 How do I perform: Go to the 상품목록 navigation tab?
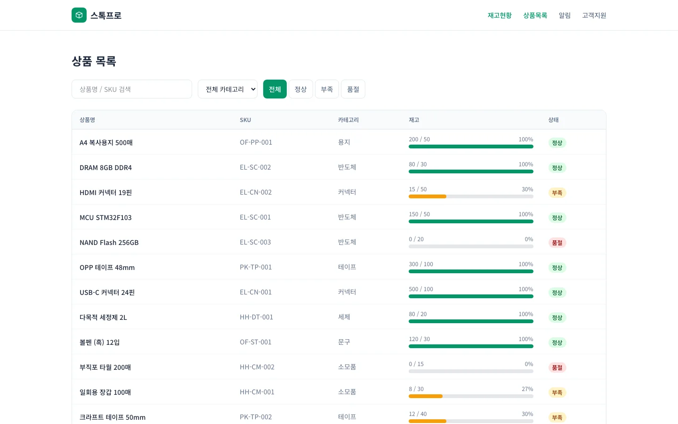pos(535,16)
